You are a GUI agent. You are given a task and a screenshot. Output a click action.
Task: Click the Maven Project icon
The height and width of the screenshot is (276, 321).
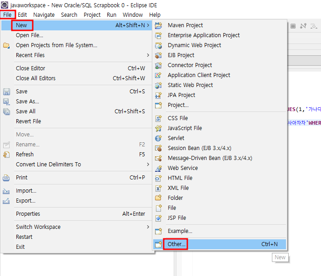click(158, 25)
